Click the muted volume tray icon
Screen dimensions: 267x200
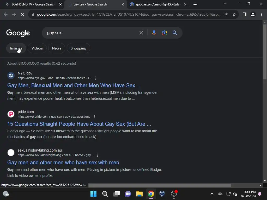click(x=235, y=194)
